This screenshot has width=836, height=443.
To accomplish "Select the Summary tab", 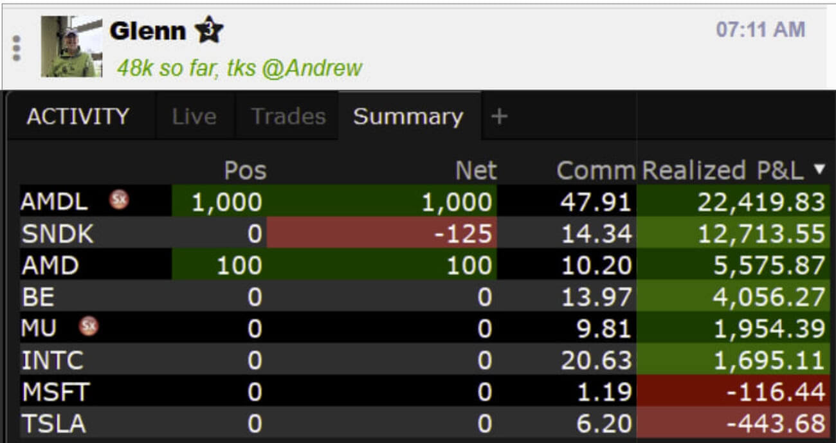I will tap(408, 116).
